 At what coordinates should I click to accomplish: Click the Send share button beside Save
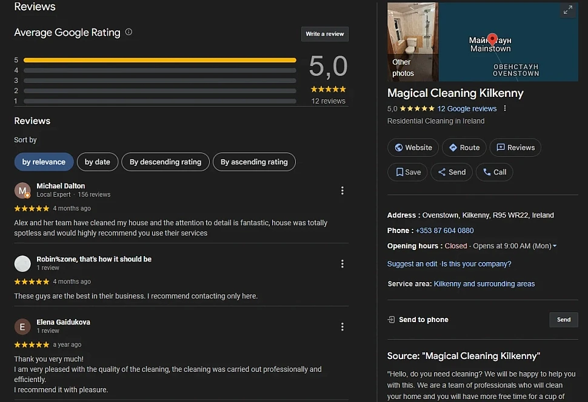click(x=452, y=173)
